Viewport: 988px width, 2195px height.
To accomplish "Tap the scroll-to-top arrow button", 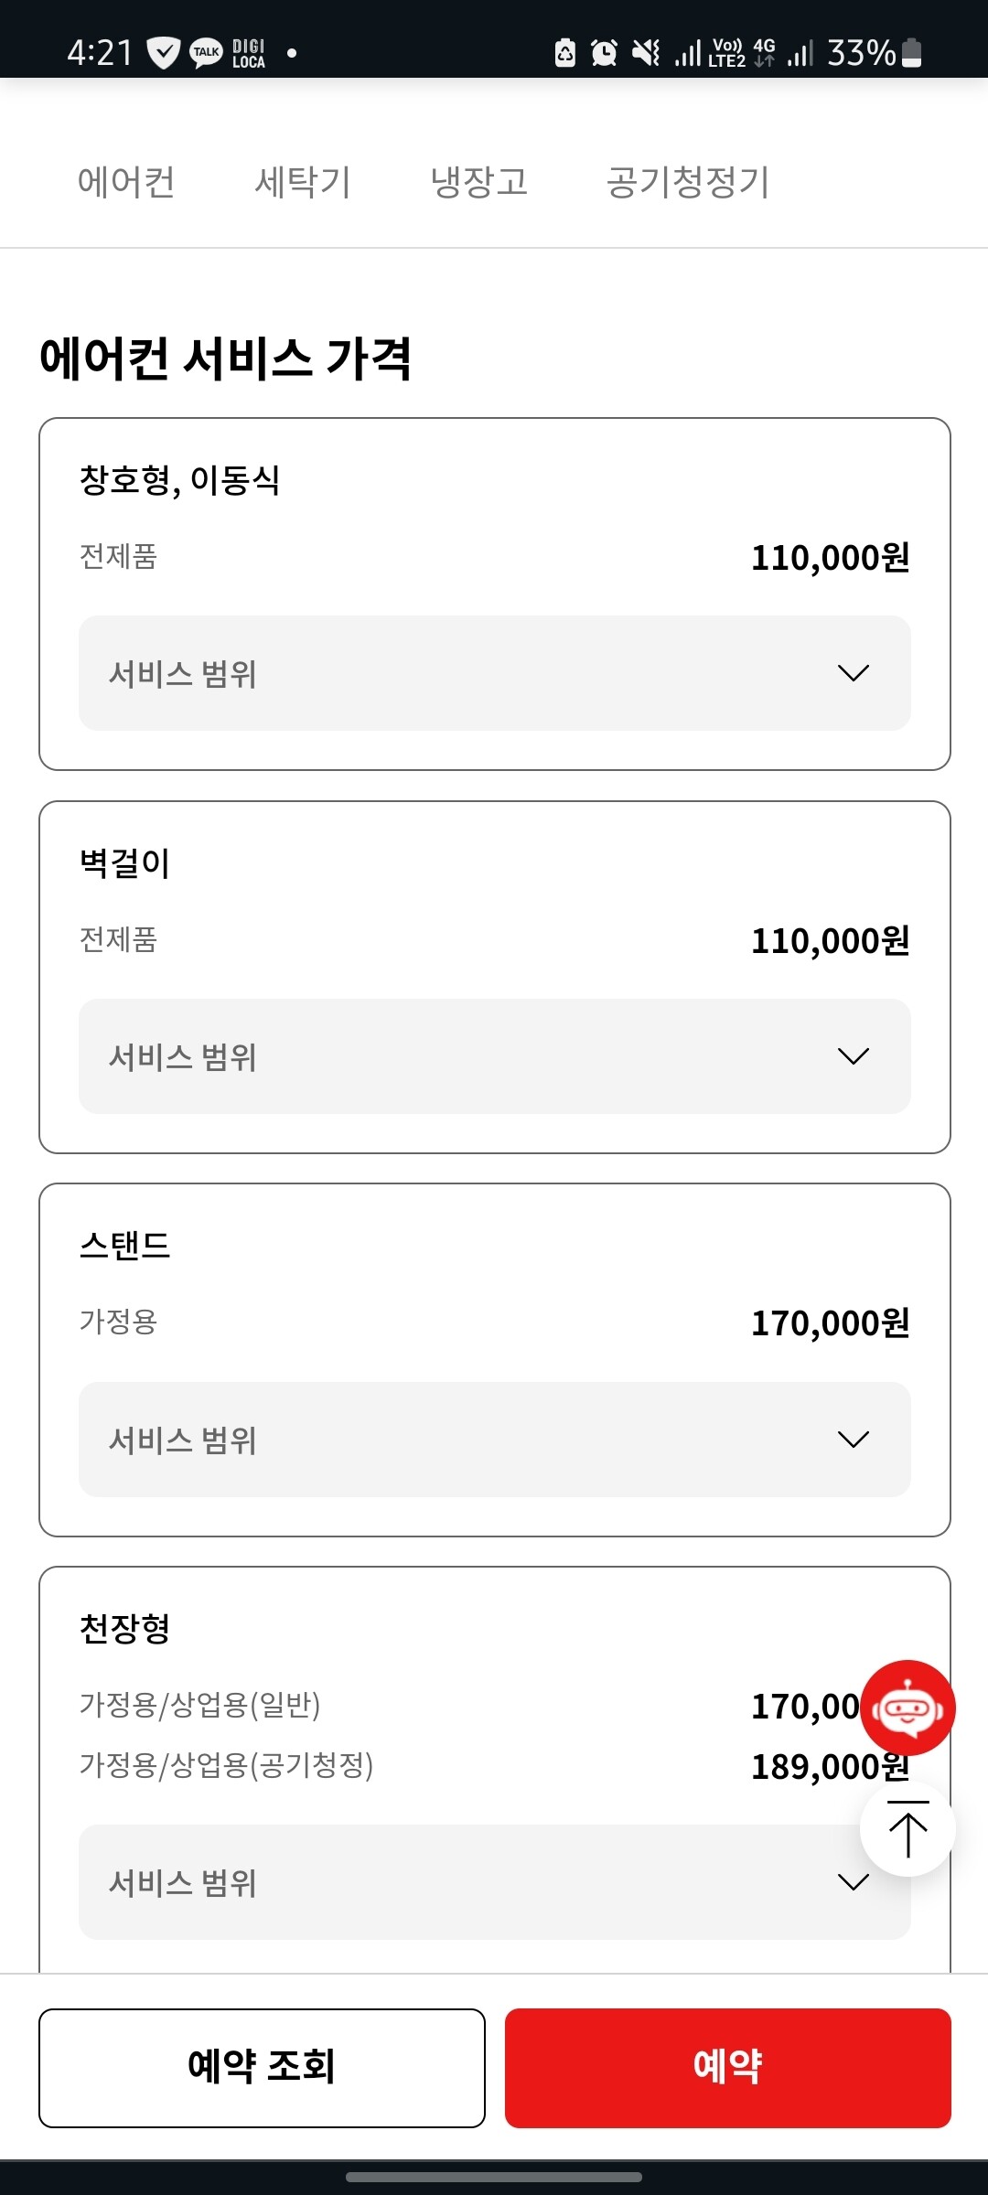I will click(907, 1830).
